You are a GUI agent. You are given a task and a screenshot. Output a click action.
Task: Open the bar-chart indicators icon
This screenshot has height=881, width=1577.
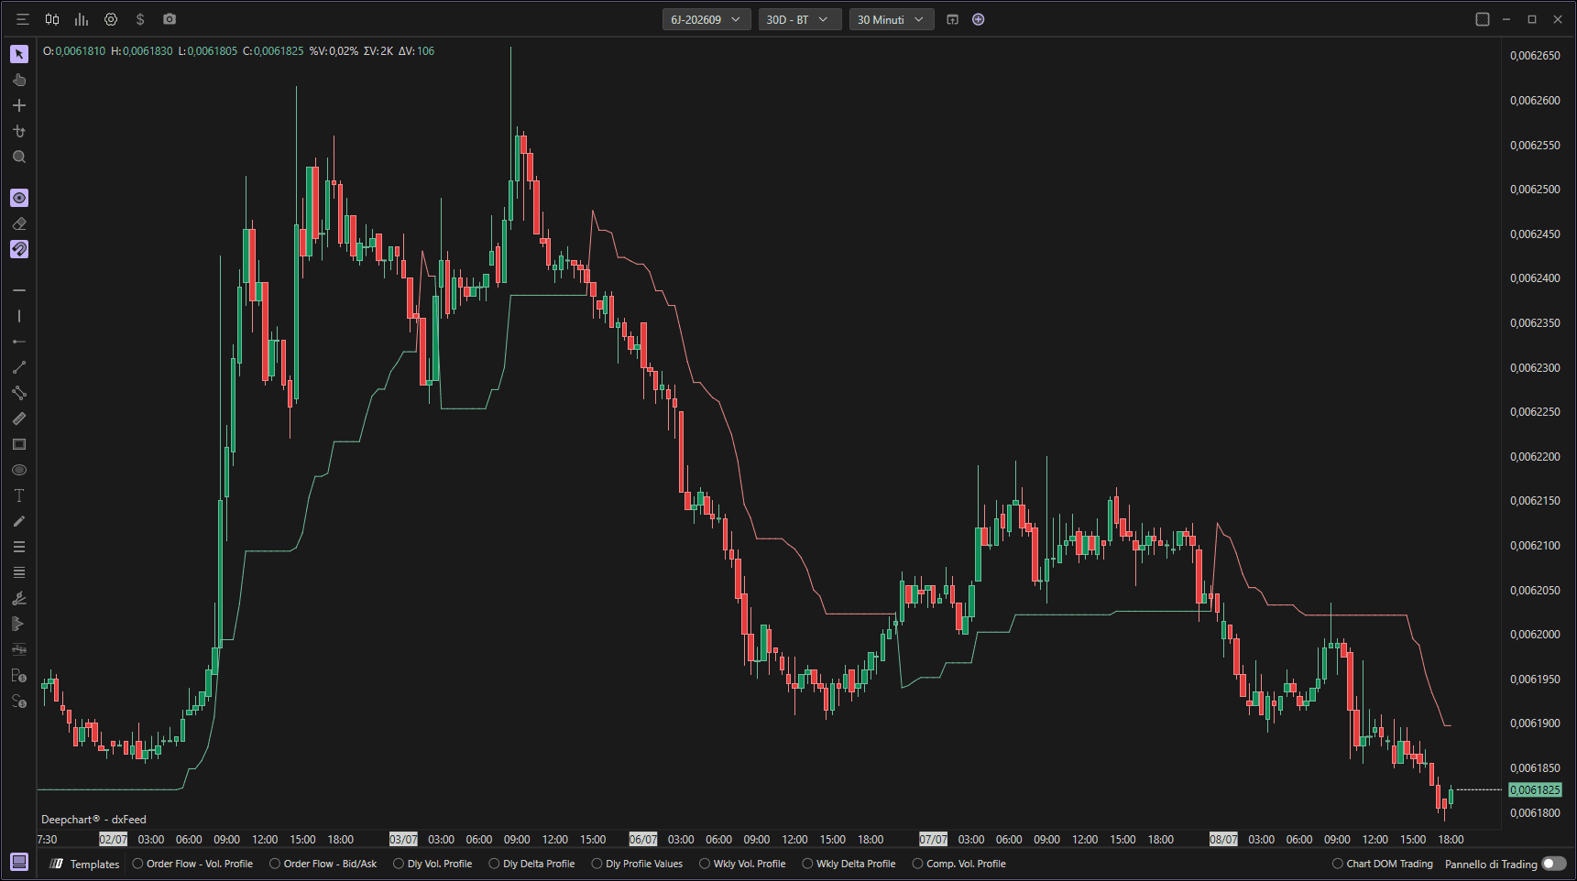pyautogui.click(x=82, y=19)
